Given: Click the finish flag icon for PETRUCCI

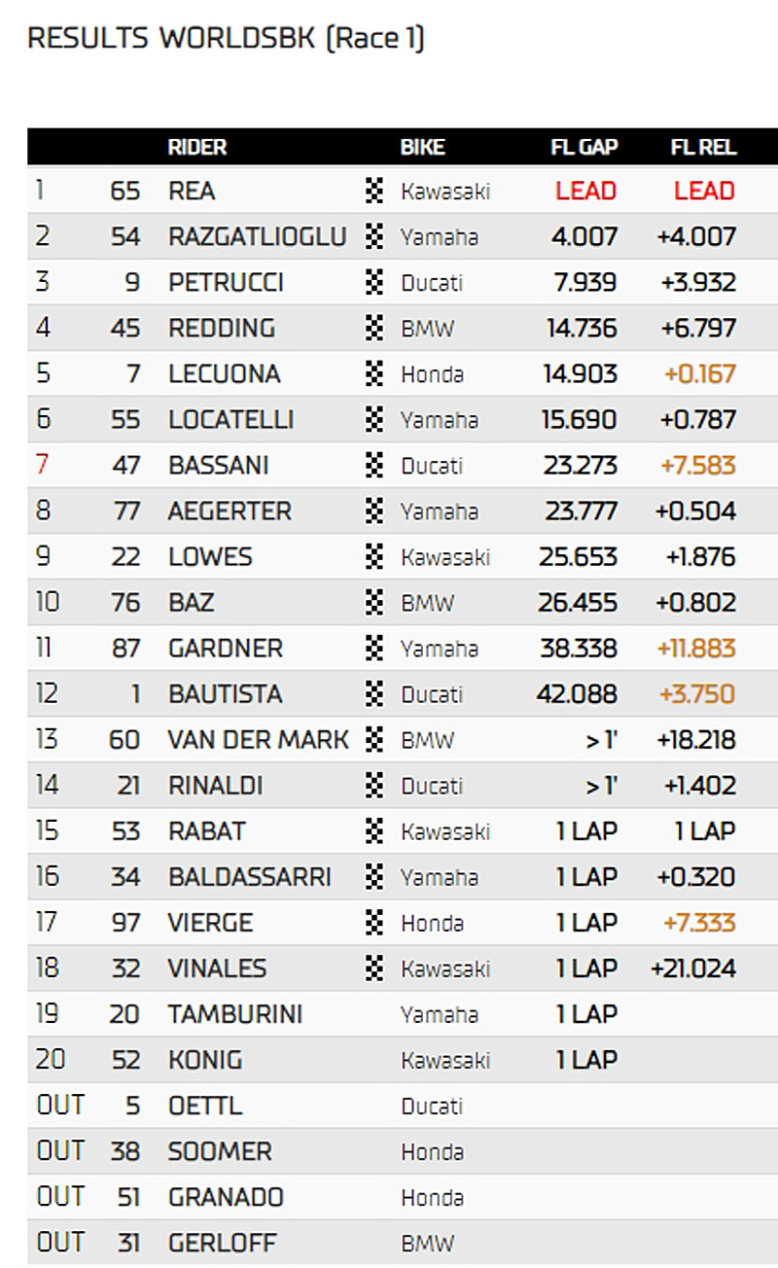Looking at the screenshot, I should (x=374, y=282).
